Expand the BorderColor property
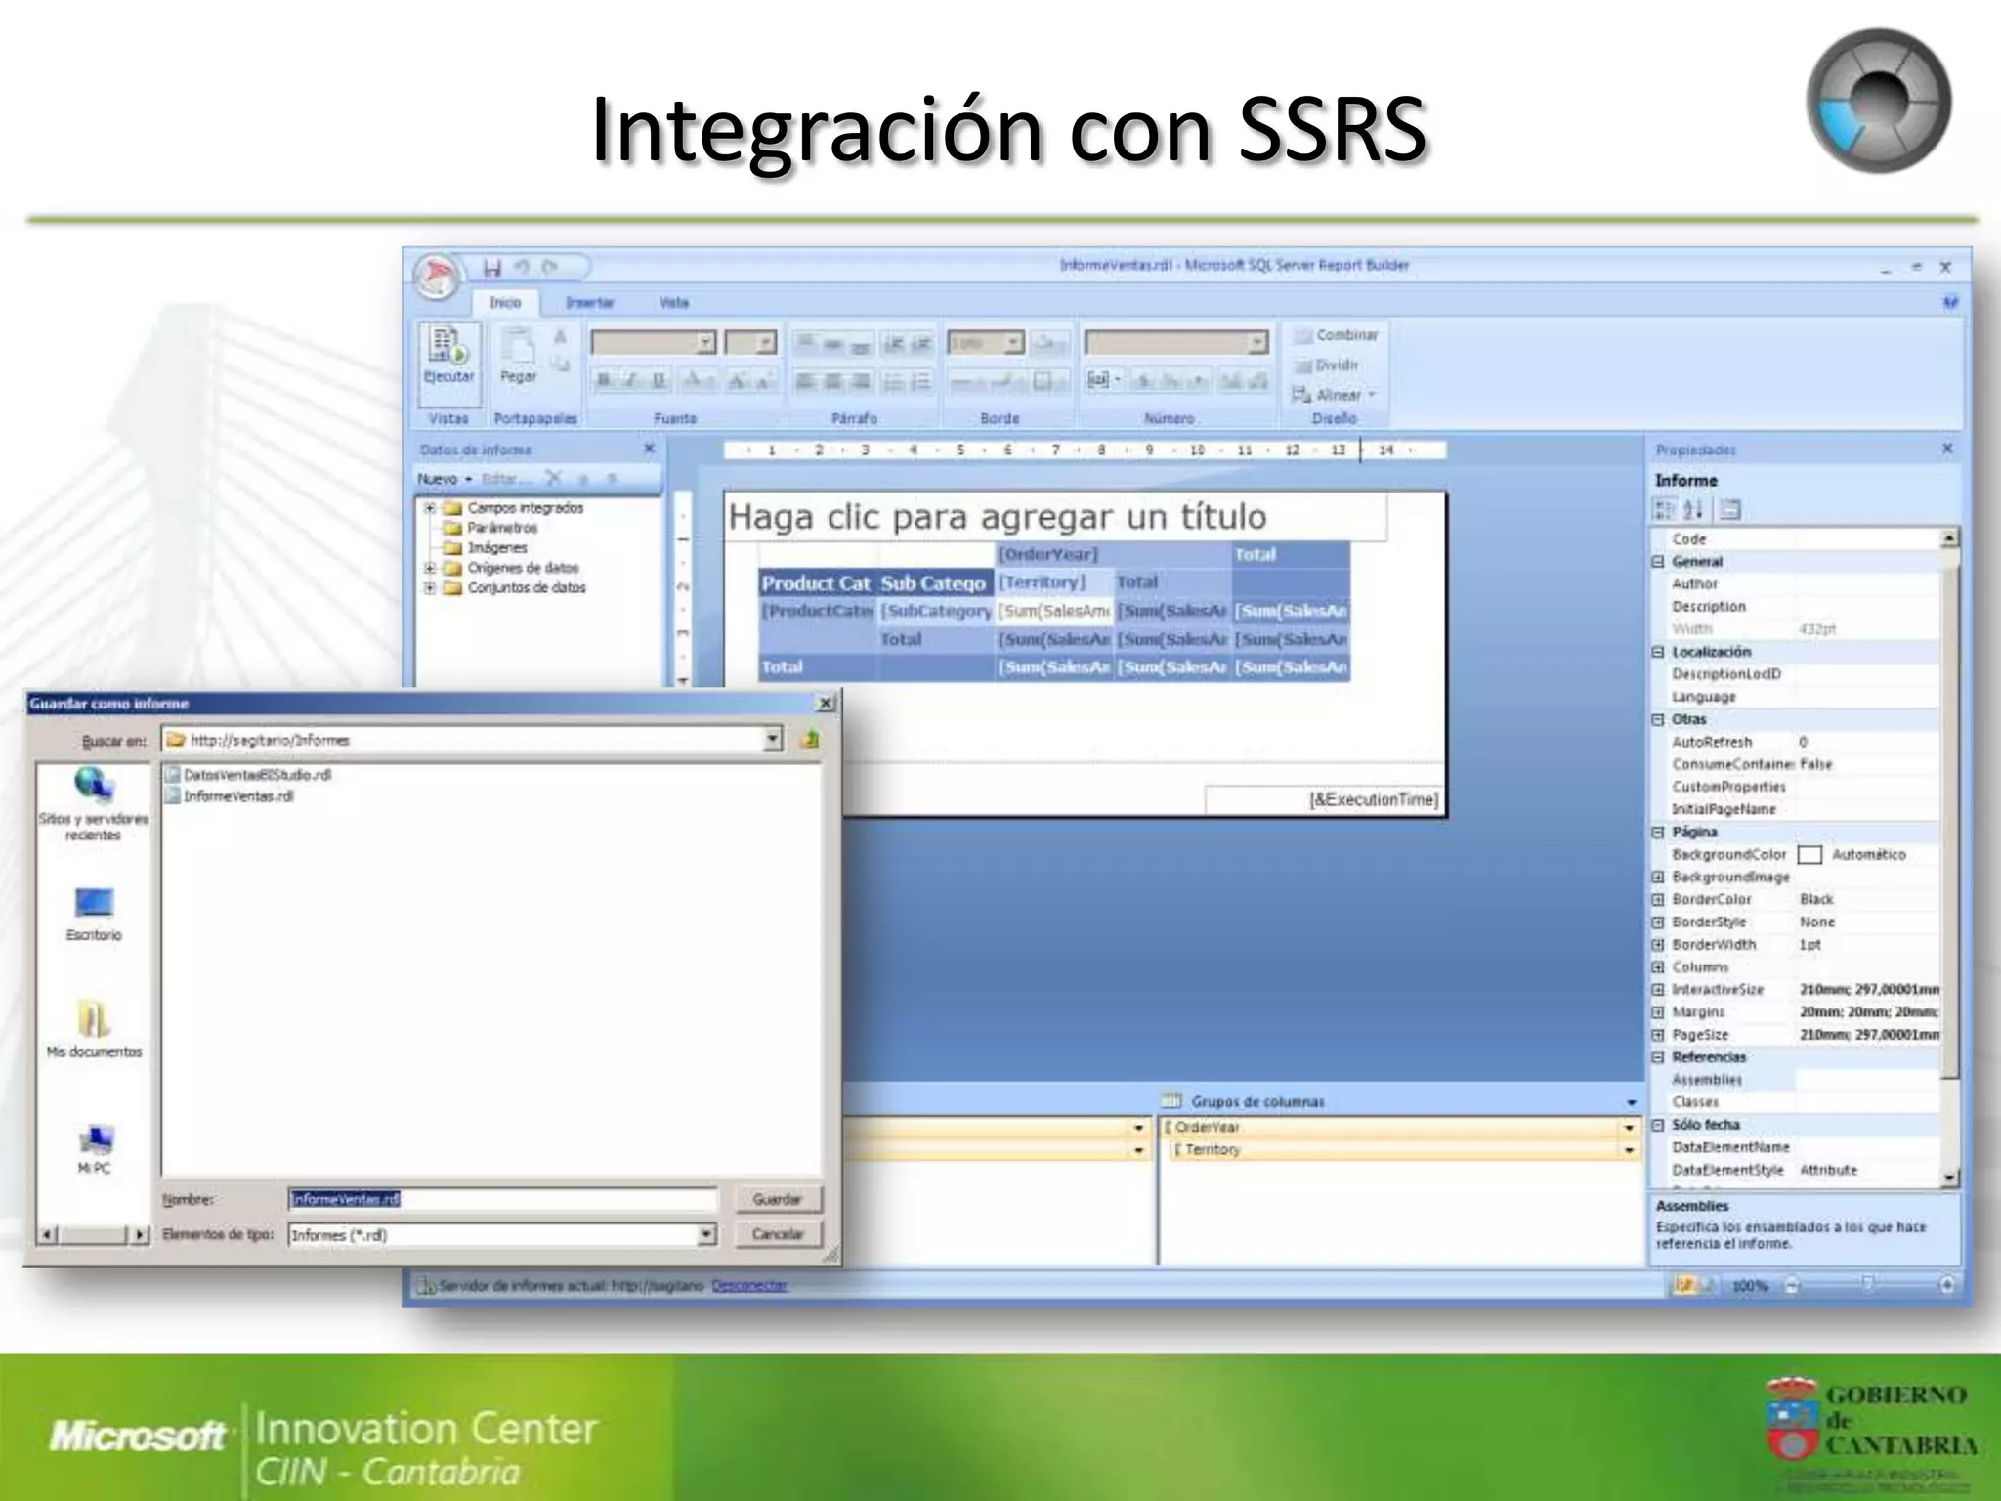The height and width of the screenshot is (1501, 2001). click(1658, 900)
